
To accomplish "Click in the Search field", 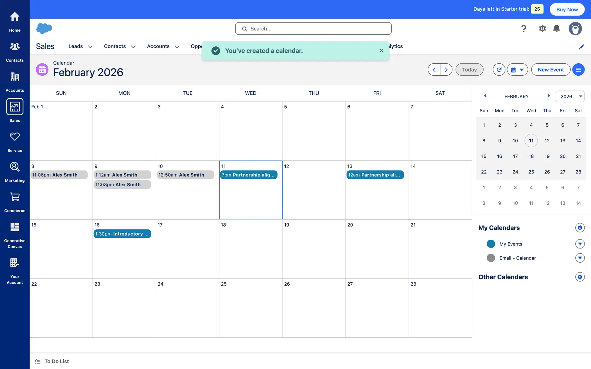I will 313,29.
